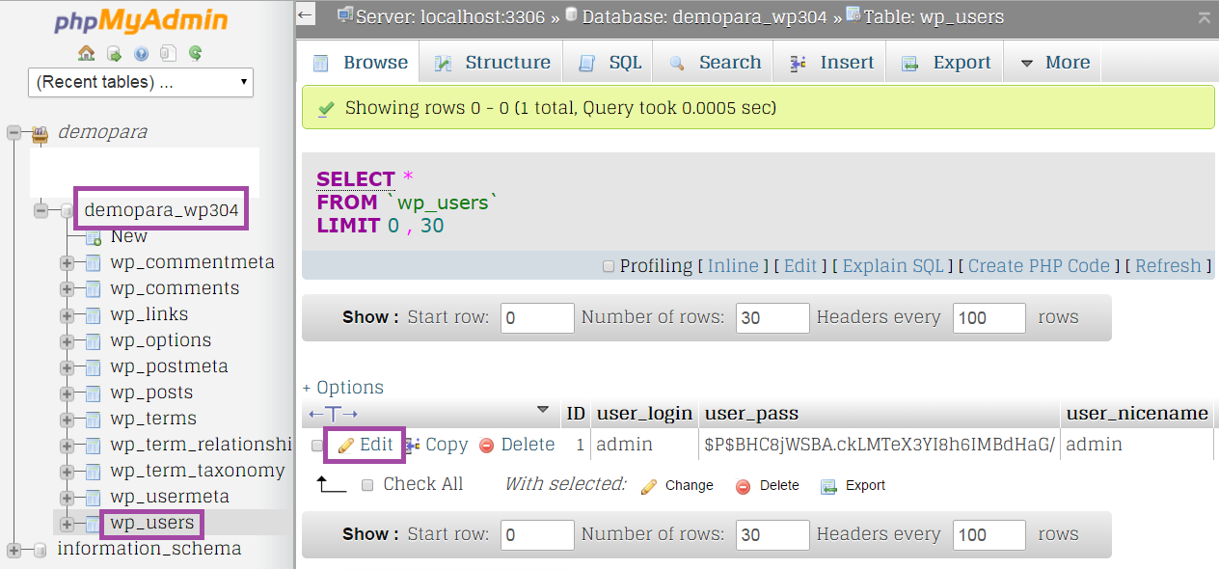Click New under demopara_wp304

129,236
